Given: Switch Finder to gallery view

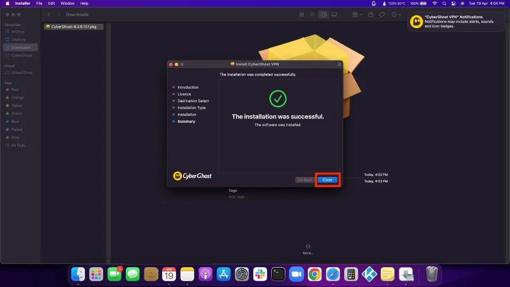Looking at the screenshot, I should pos(334,15).
